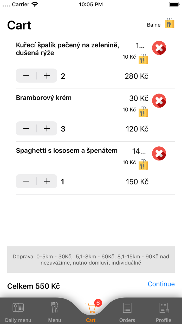
Task: Decrease Kuřecí špalík quantity with minus
Action: point(26,76)
